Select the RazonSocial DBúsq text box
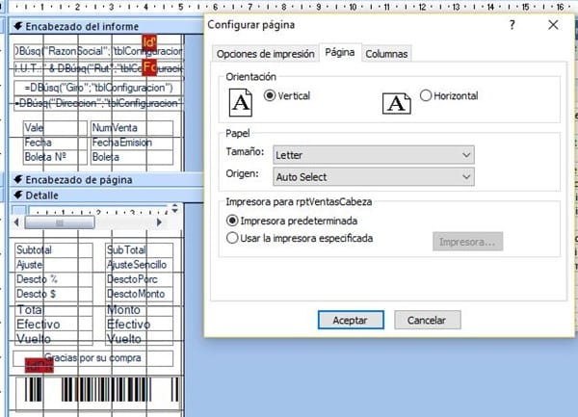 coord(98,51)
